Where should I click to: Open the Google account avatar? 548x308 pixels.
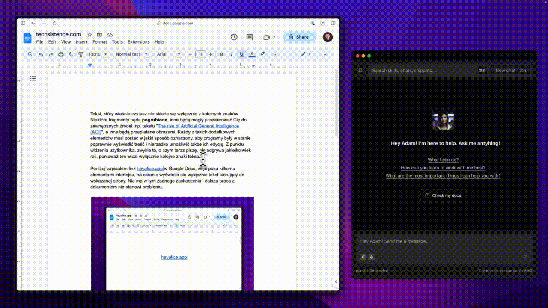click(x=328, y=37)
